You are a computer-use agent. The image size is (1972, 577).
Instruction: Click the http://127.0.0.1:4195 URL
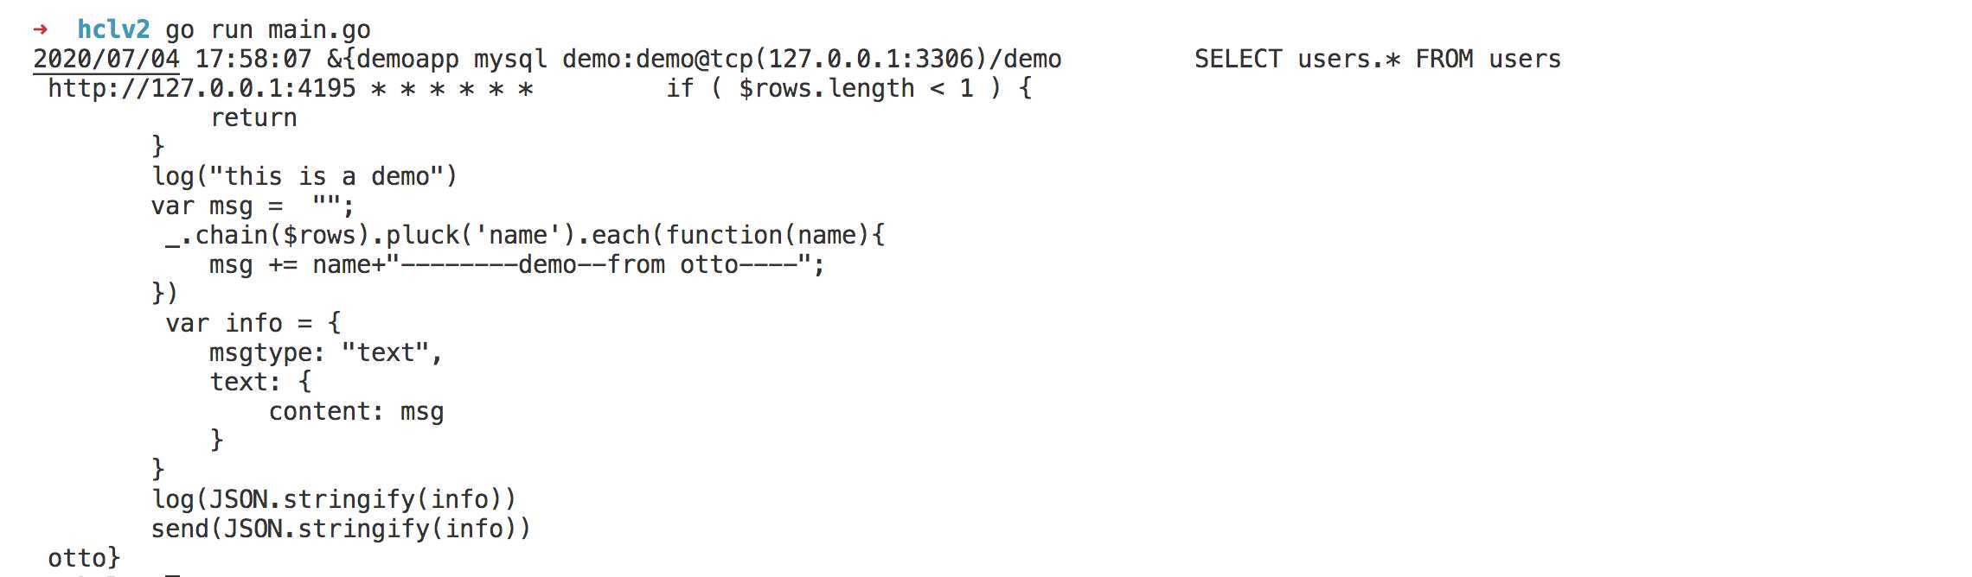(x=202, y=88)
